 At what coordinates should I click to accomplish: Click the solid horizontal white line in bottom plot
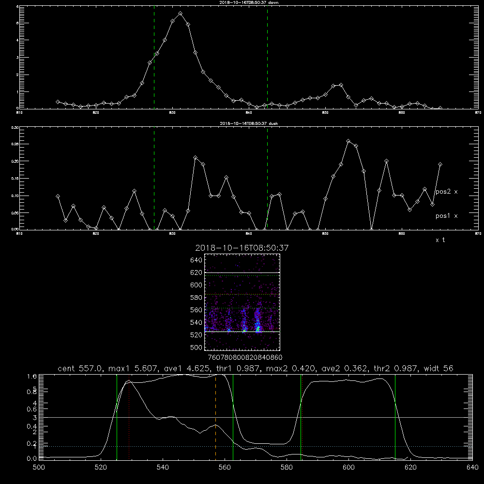256,417
